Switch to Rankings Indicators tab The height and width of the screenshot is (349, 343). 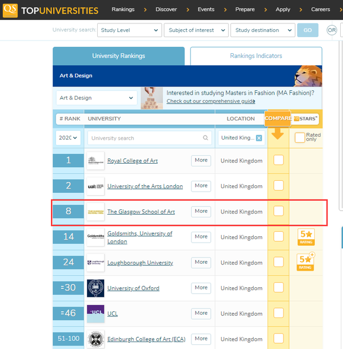click(x=256, y=56)
